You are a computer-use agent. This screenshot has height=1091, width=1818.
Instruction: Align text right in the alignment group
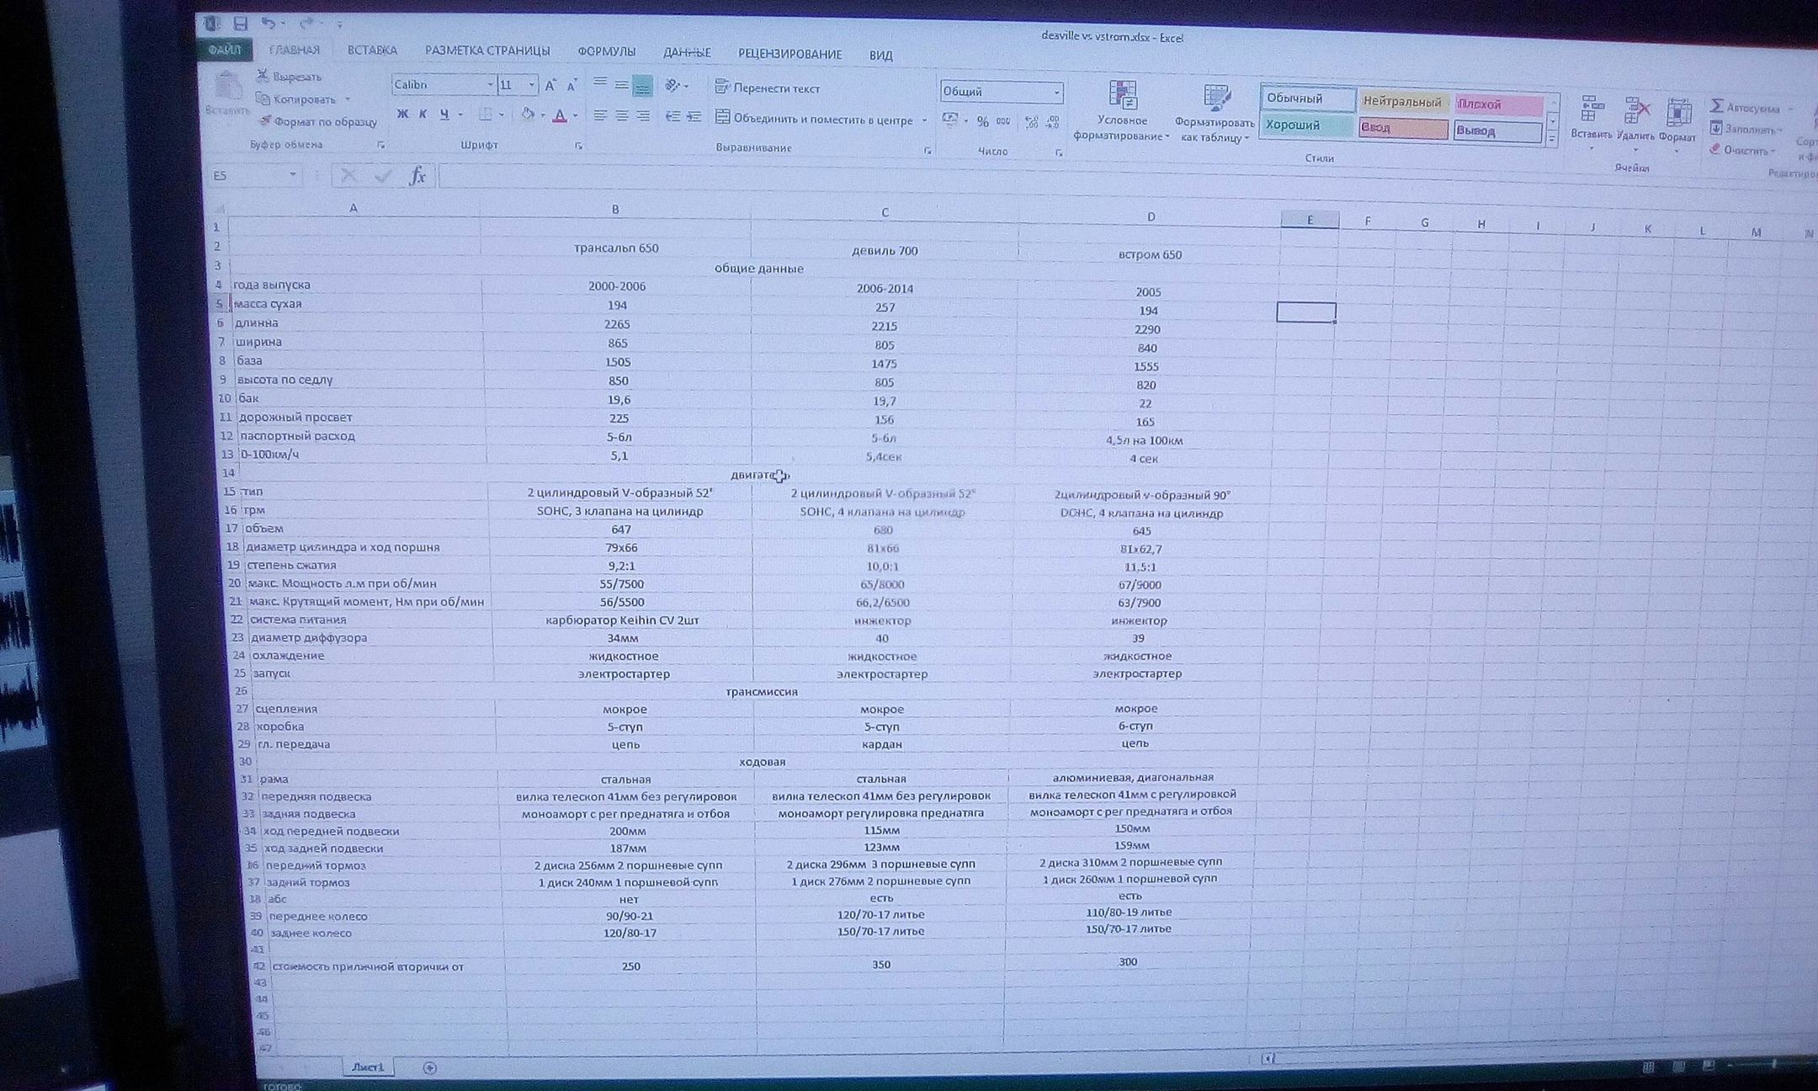coord(643,116)
